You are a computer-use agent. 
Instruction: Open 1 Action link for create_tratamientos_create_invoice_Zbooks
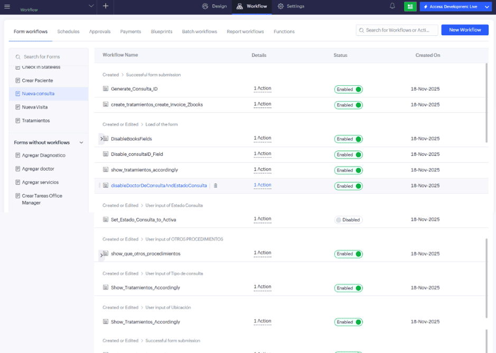click(263, 104)
